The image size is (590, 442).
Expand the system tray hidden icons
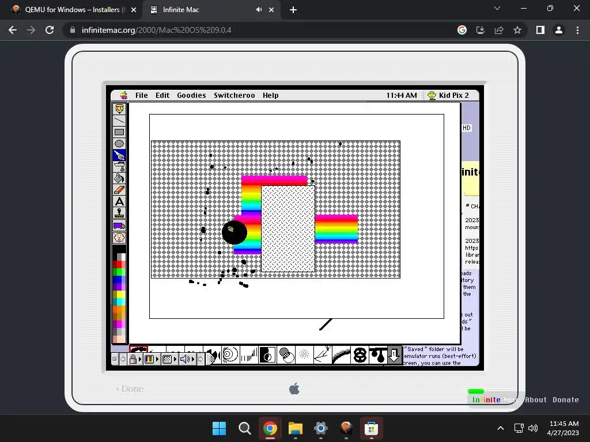tap(501, 428)
